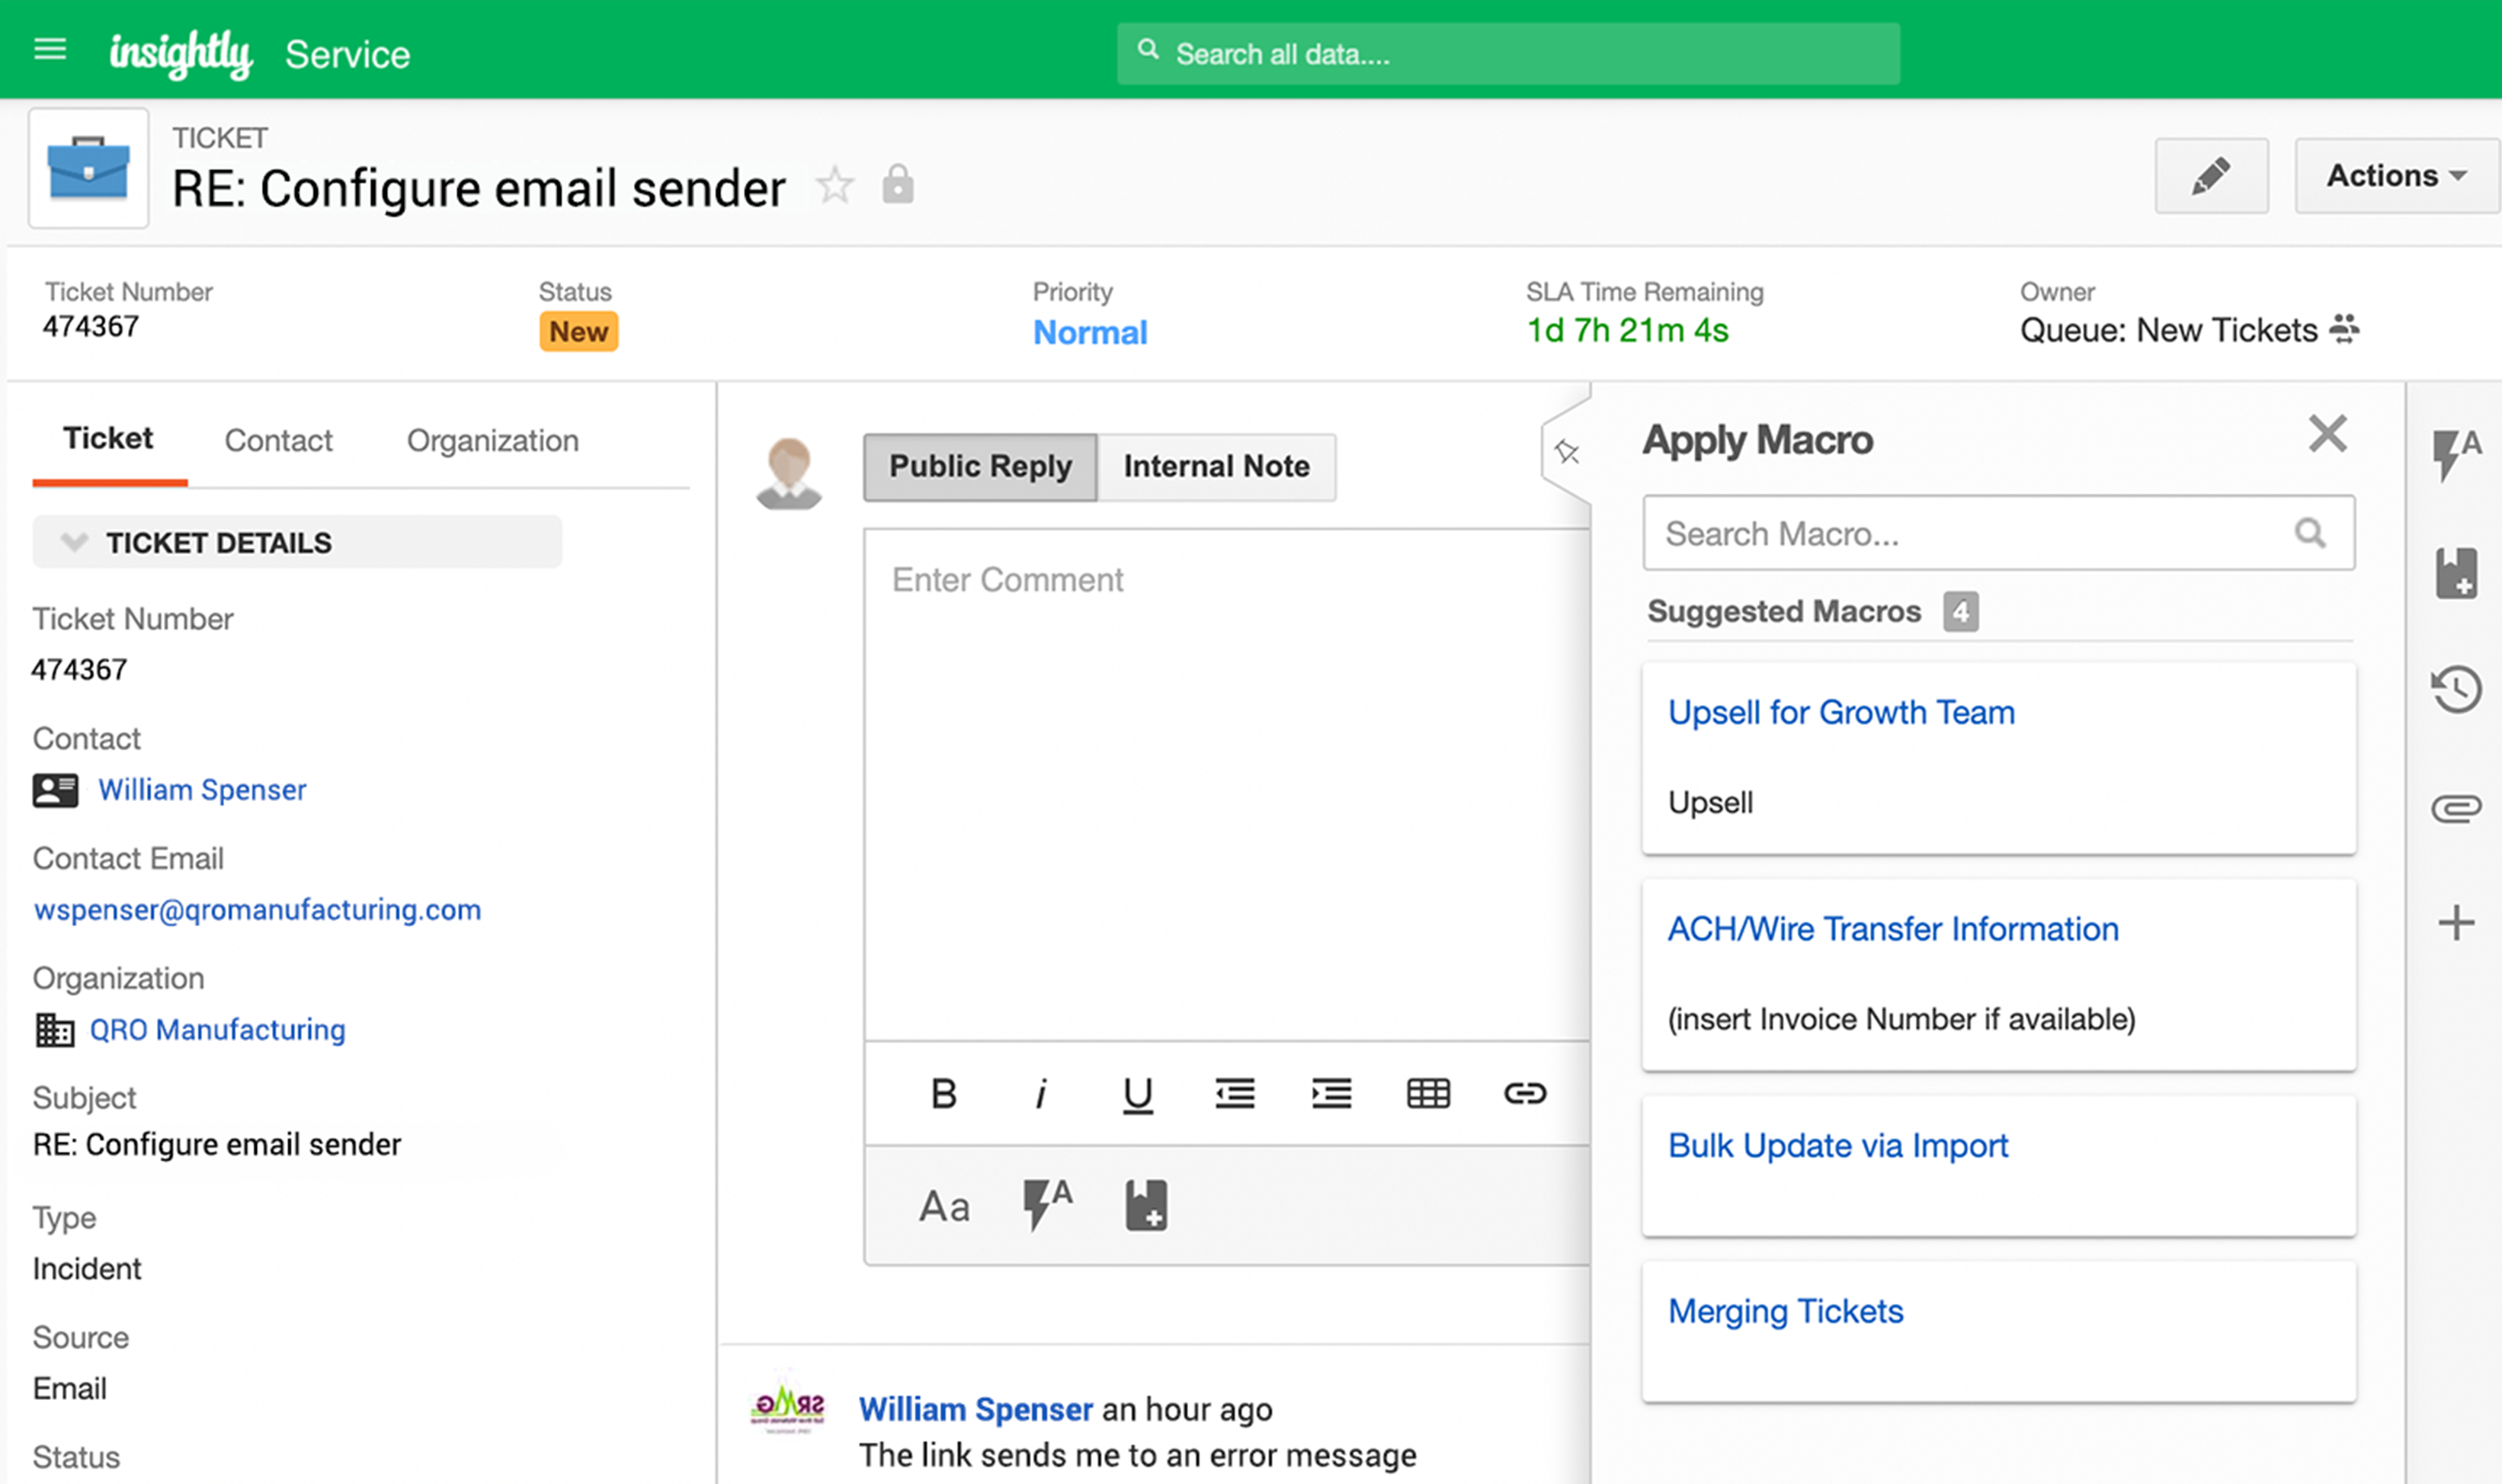The image size is (2502, 1484).
Task: Click the ticket number 474367 in header
Action: [x=90, y=327]
